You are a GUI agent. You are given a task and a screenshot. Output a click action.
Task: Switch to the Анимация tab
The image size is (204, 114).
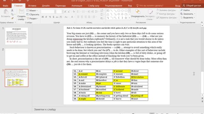point(77,6)
